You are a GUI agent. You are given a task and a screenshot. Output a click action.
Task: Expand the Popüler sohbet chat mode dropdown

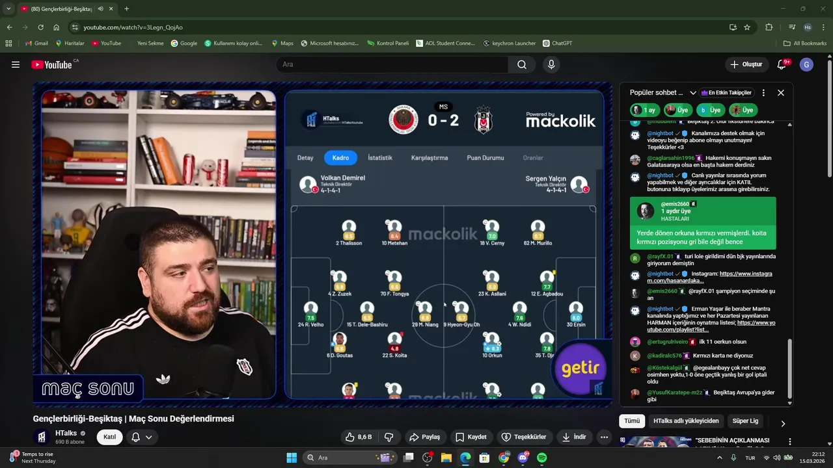pos(693,93)
